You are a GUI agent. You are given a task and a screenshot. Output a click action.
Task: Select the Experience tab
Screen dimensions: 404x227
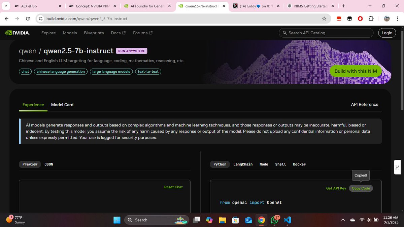pyautogui.click(x=33, y=105)
